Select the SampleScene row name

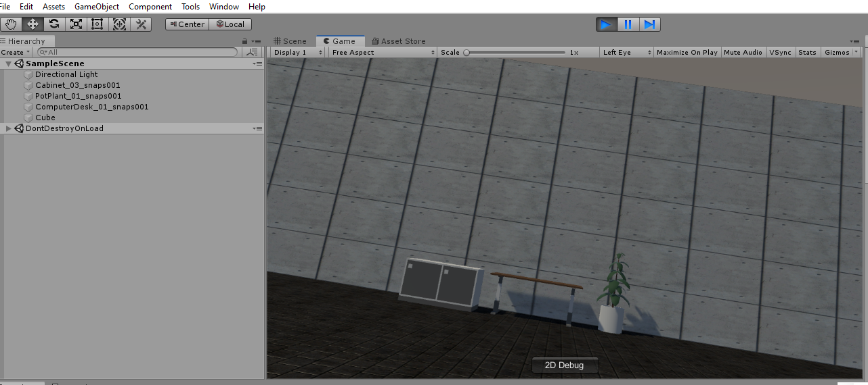click(x=55, y=63)
